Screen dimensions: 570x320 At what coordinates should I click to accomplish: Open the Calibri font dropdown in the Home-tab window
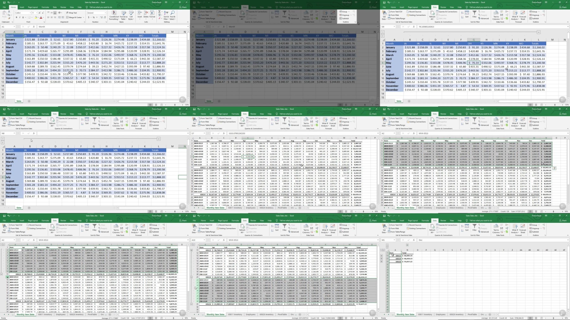point(30,13)
